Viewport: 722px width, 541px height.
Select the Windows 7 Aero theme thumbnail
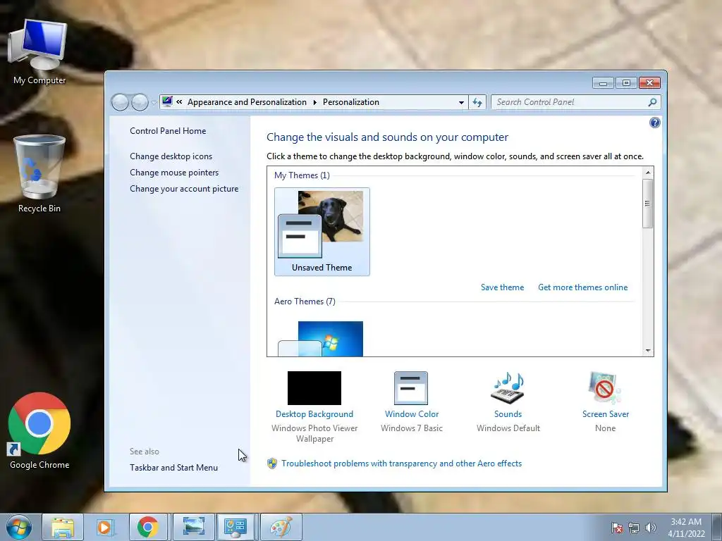pyautogui.click(x=321, y=339)
